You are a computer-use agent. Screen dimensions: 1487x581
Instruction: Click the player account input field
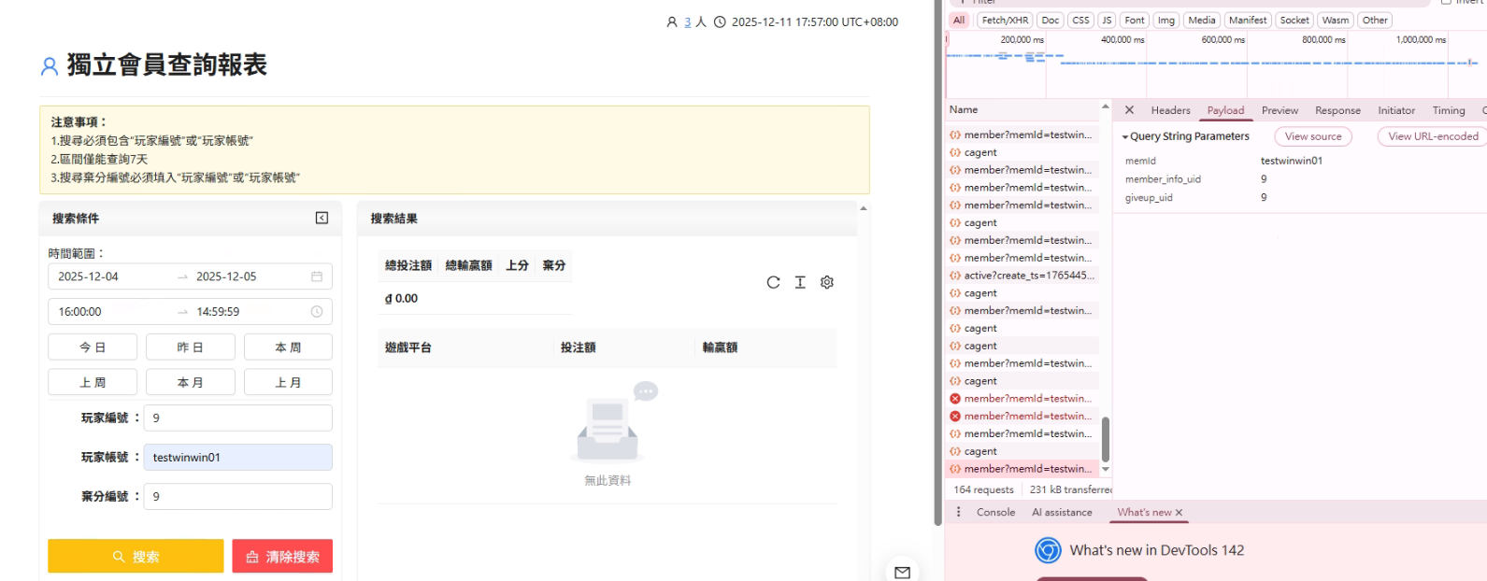coord(238,458)
